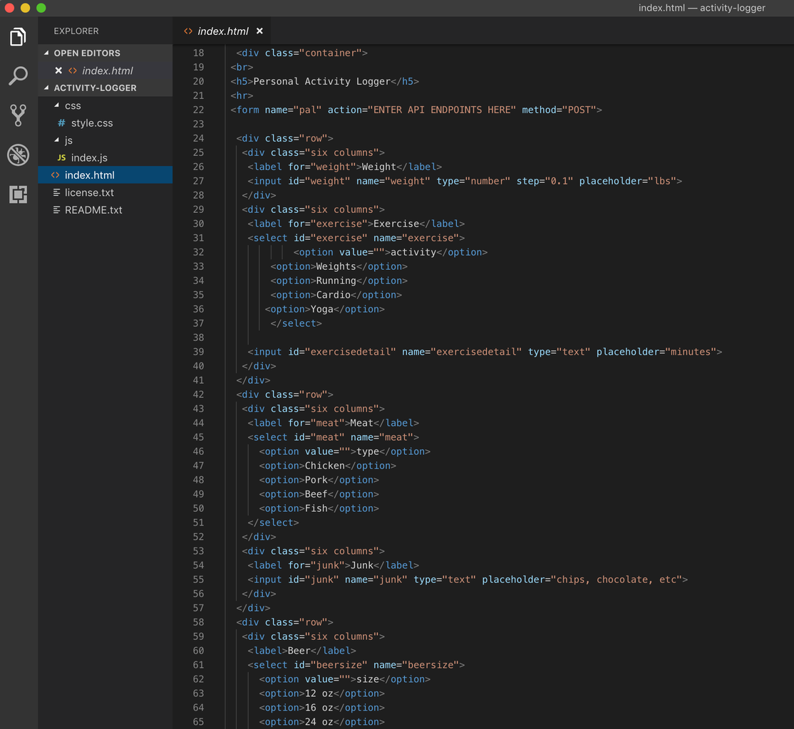Collapse the css folder
The image size is (794, 729).
57,105
